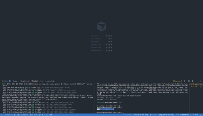
Task: Click the 'Webhook fired successfully' log line
Action: pyautogui.click(x=21, y=101)
